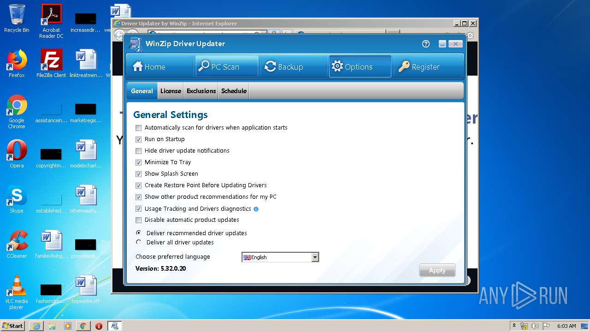Select the familiesliving... Word document icon
590x332 pixels.
pyautogui.click(x=51, y=244)
